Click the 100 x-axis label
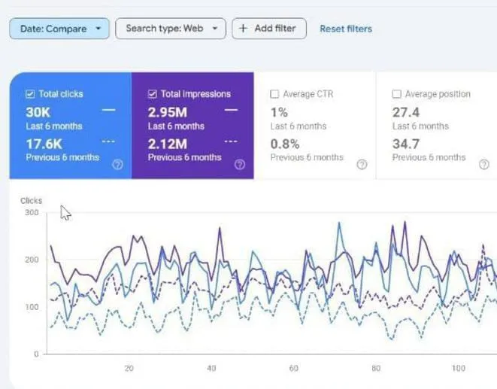Screen dimensions: 497x389 tap(459, 368)
